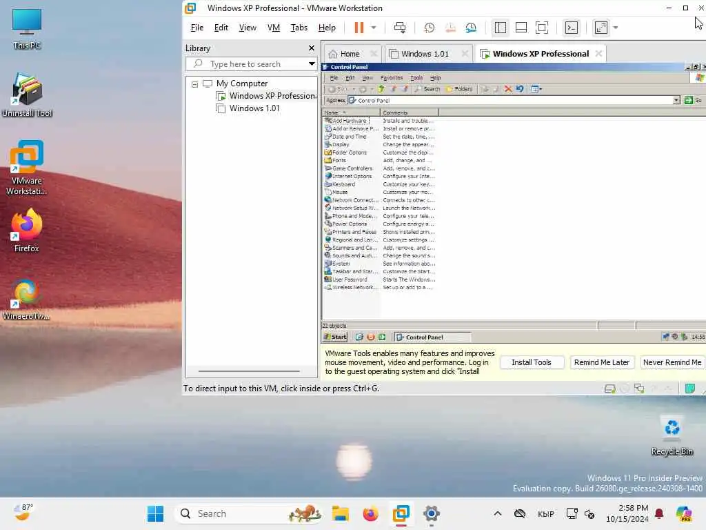Image resolution: width=706 pixels, height=530 pixels.
Task: Click Control Panel taskbar button in guest
Action: tap(432, 337)
